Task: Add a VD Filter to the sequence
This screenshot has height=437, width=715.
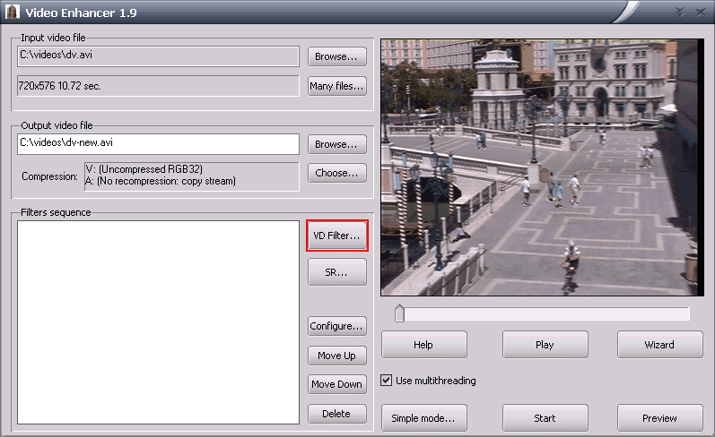Action: click(x=337, y=236)
